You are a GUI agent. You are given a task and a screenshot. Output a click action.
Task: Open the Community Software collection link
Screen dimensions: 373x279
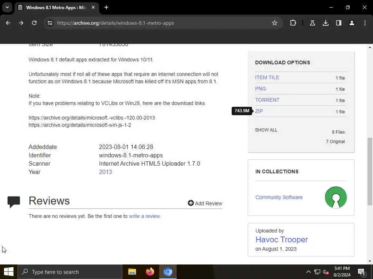279,197
